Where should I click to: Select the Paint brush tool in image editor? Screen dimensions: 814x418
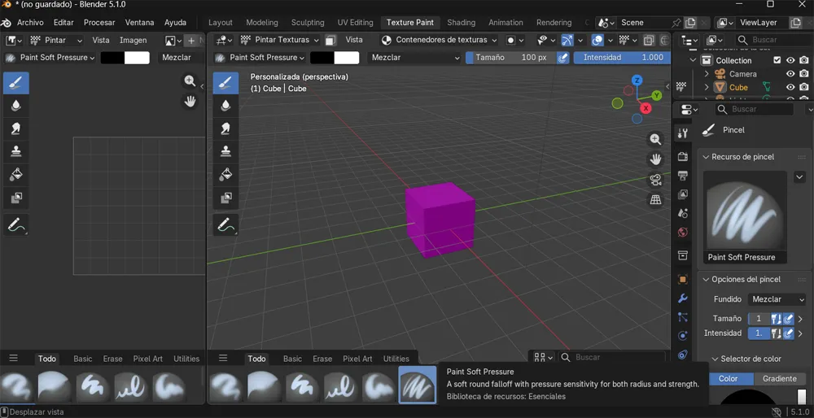[x=16, y=83]
